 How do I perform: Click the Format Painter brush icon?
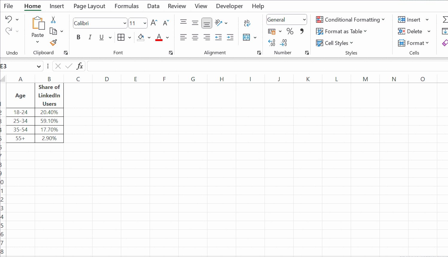click(53, 43)
